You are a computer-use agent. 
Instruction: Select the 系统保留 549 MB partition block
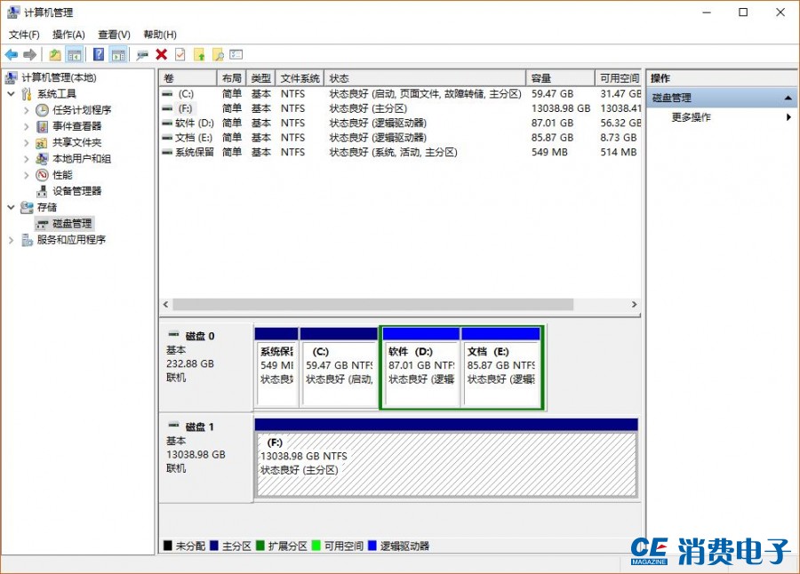[x=276, y=367]
